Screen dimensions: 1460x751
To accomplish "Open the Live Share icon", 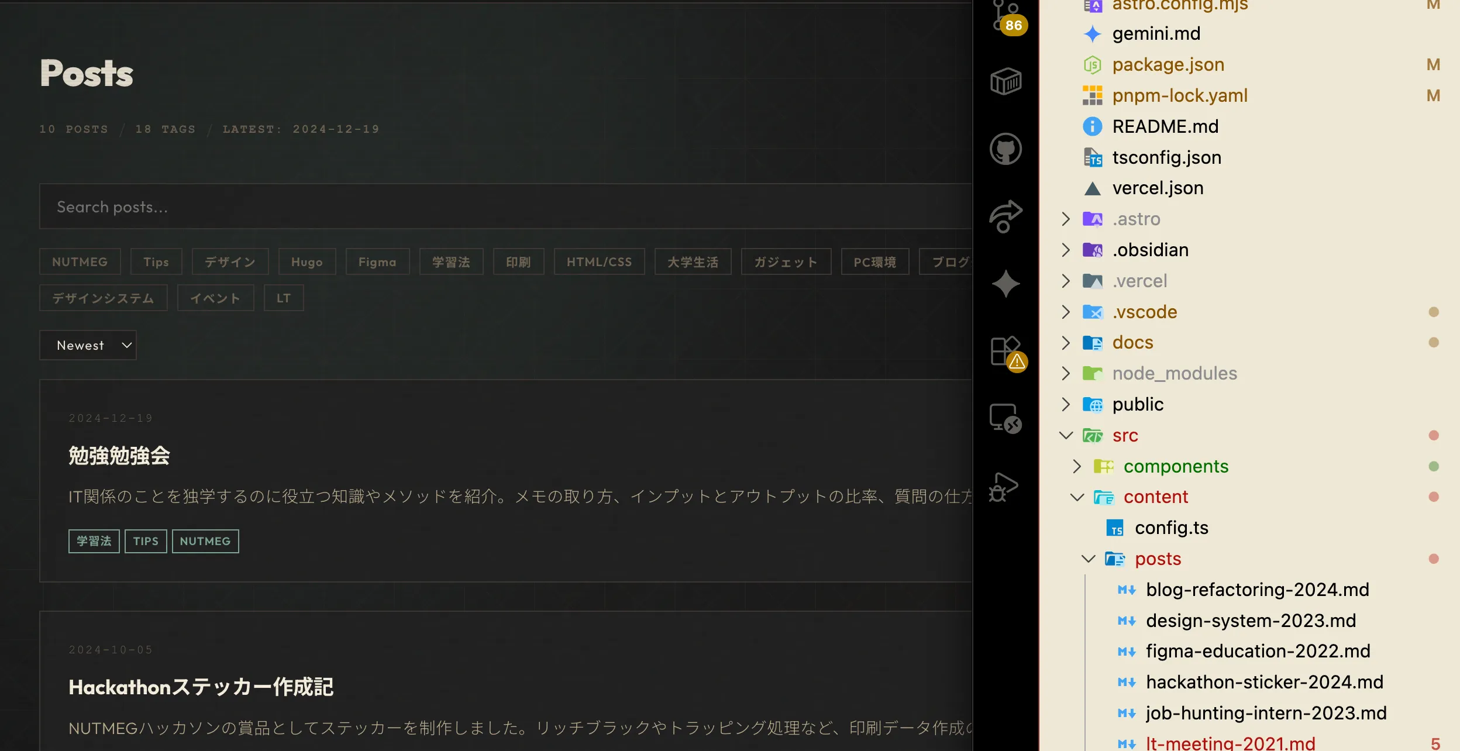I will pos(1006,216).
